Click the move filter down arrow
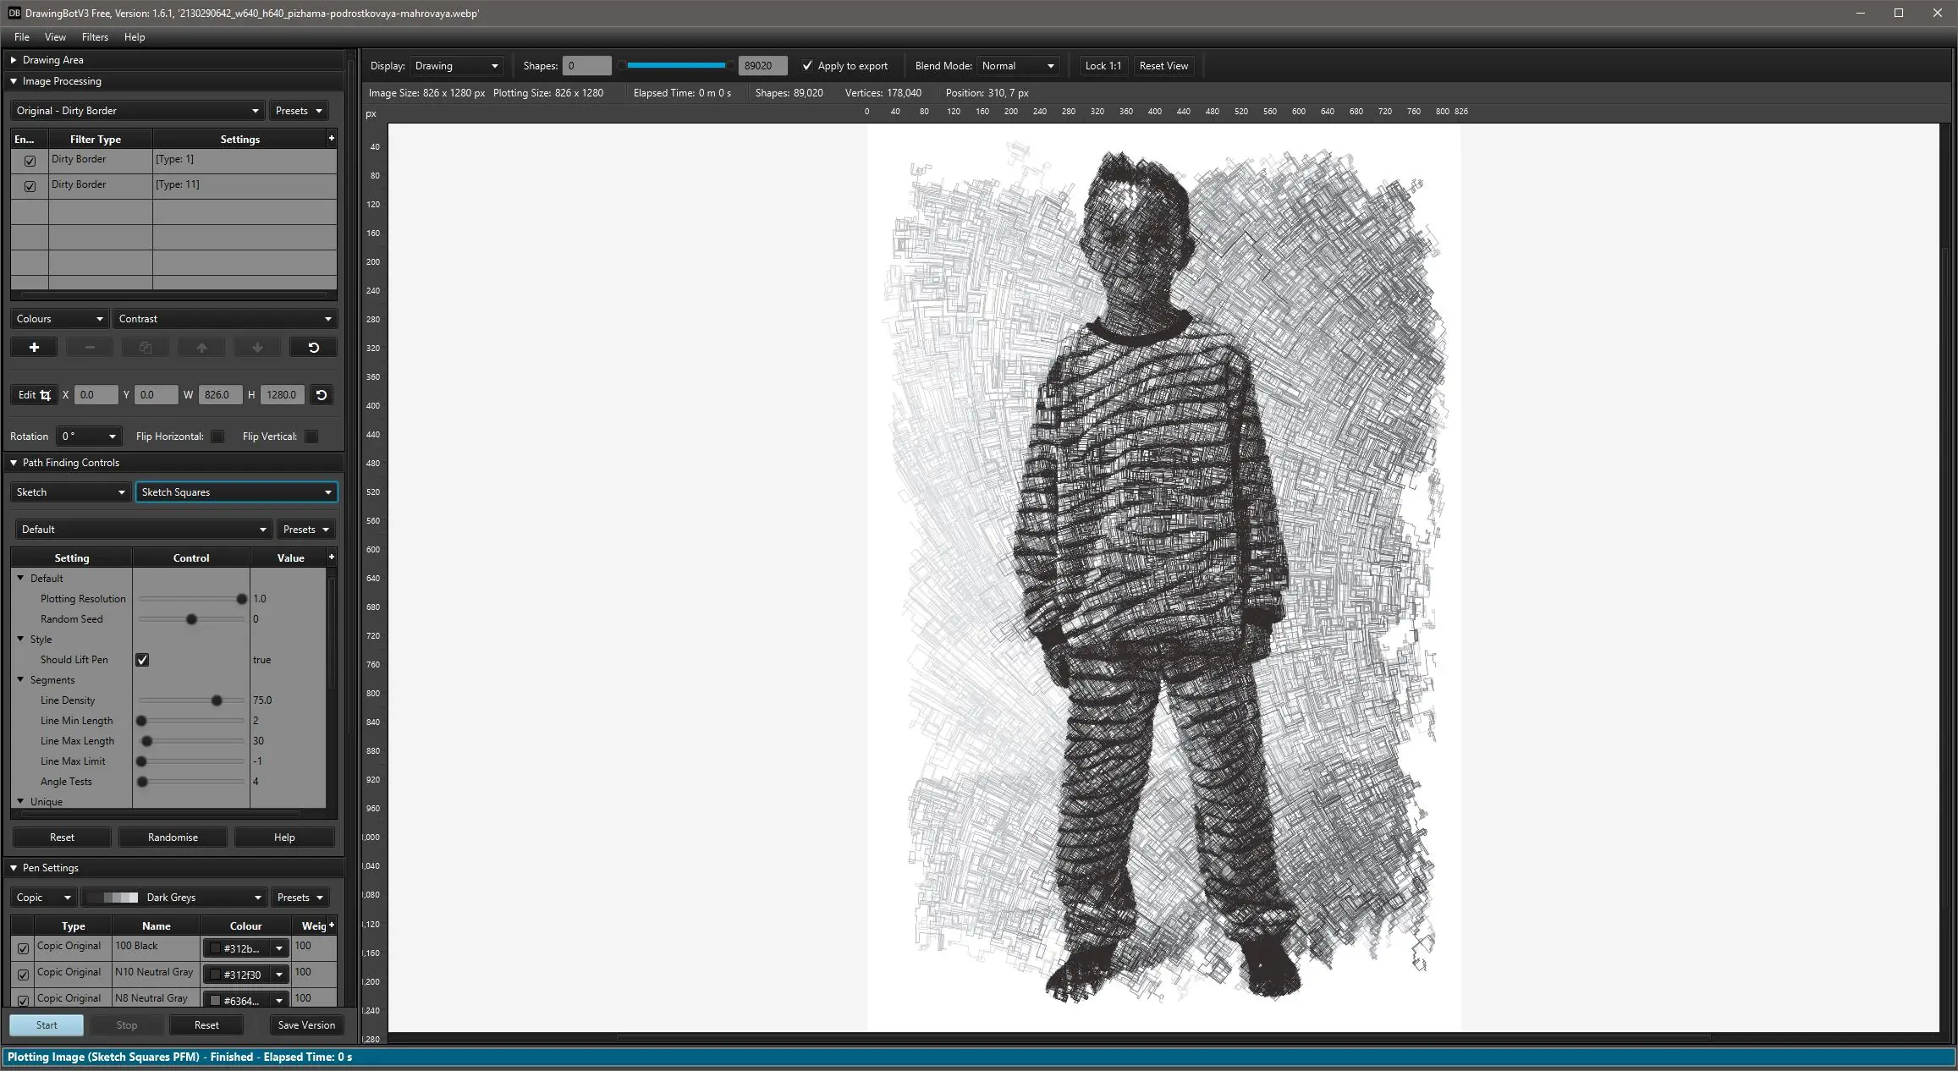The image size is (1958, 1071). pos(257,348)
